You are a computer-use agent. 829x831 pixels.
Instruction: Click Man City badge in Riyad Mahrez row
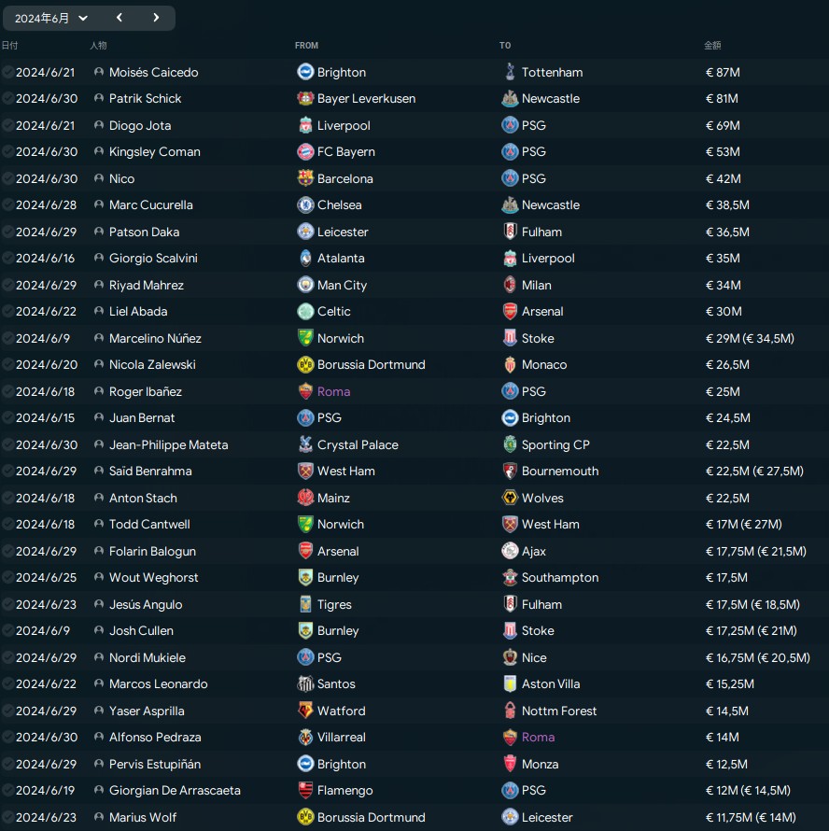[x=305, y=285]
